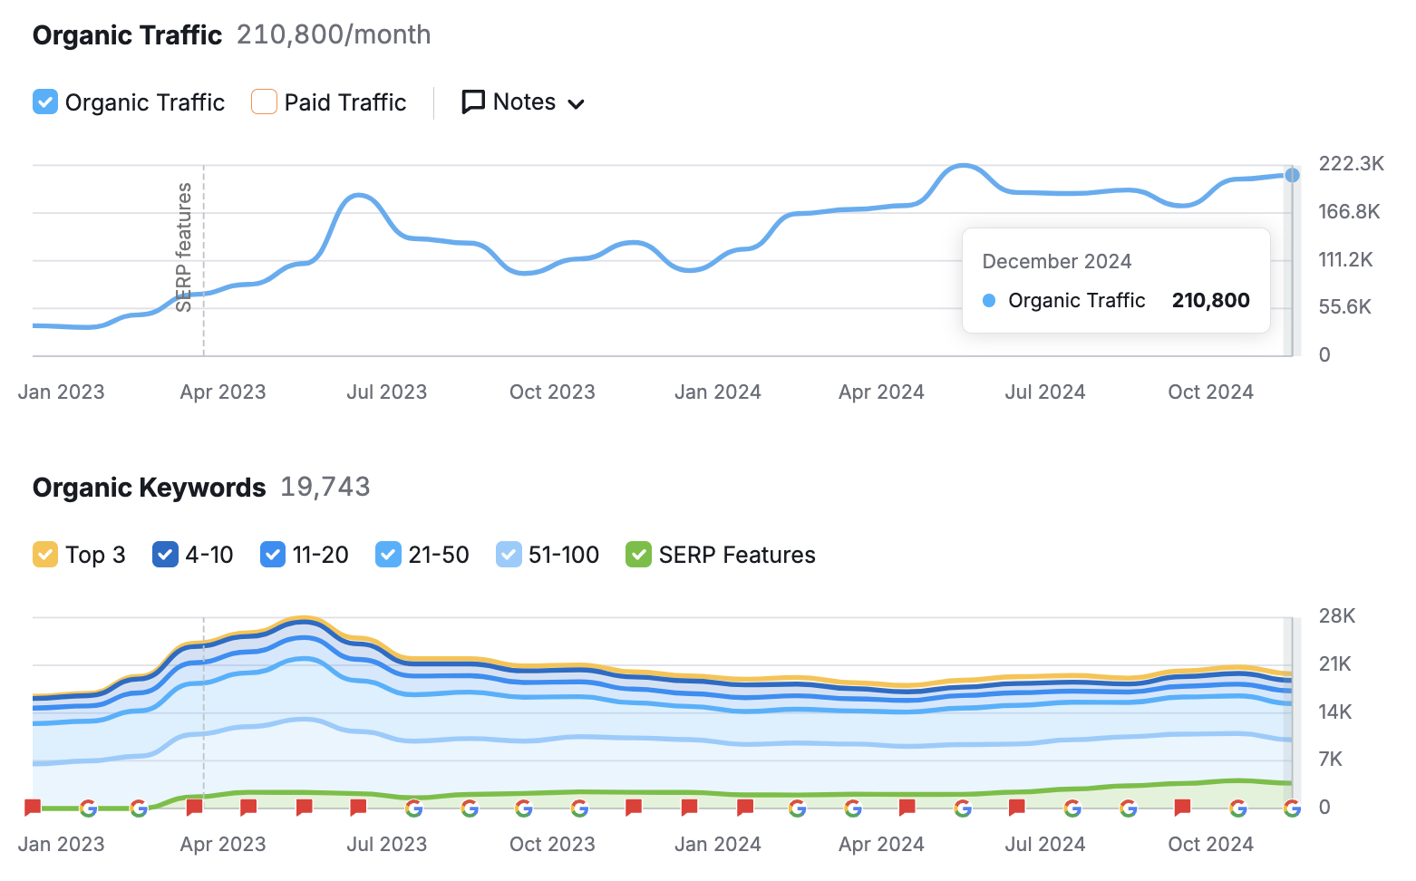1416x881 pixels.
Task: Uncheck the 21-50 keyword range
Action: click(x=388, y=554)
